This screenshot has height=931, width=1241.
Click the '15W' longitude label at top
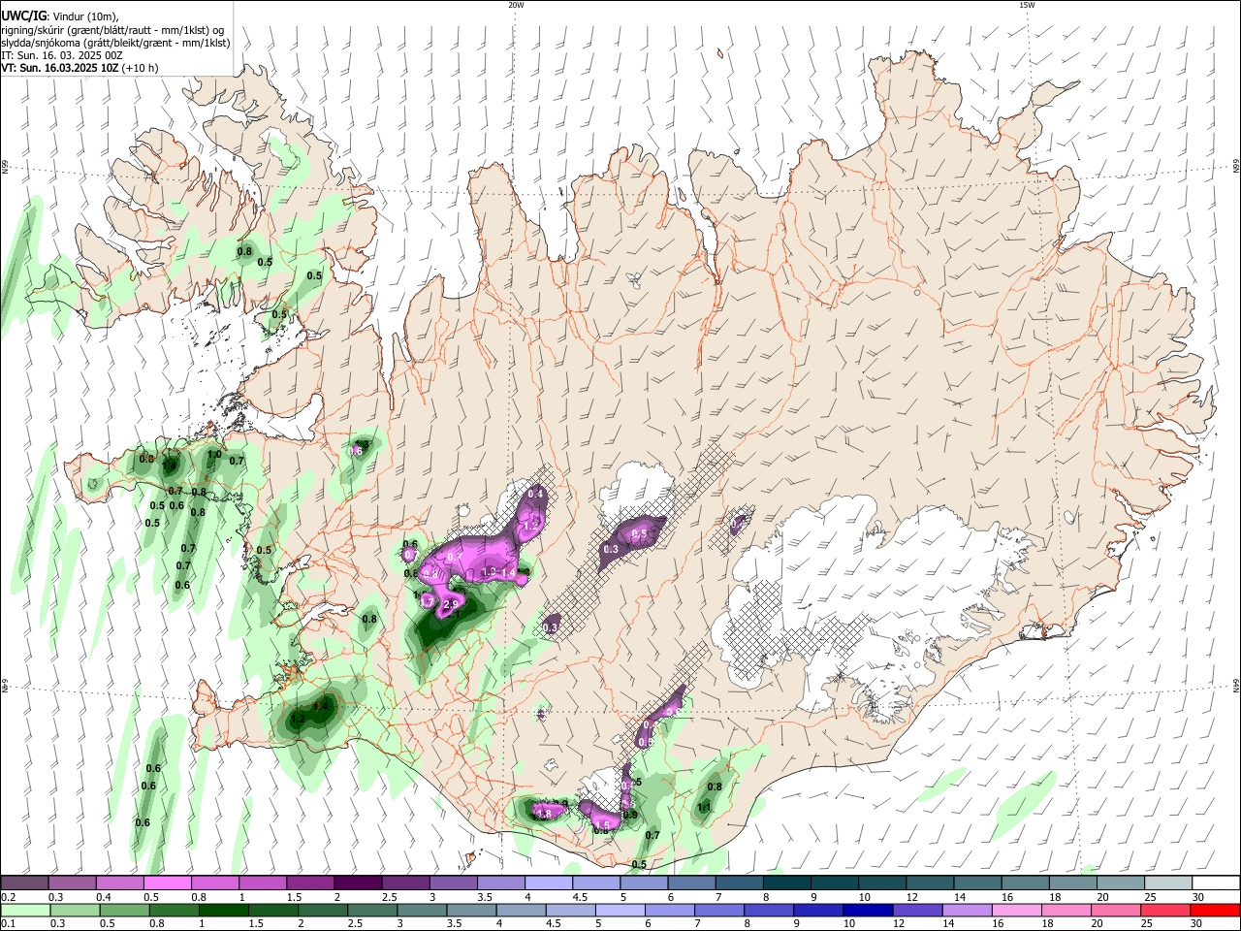(1027, 5)
